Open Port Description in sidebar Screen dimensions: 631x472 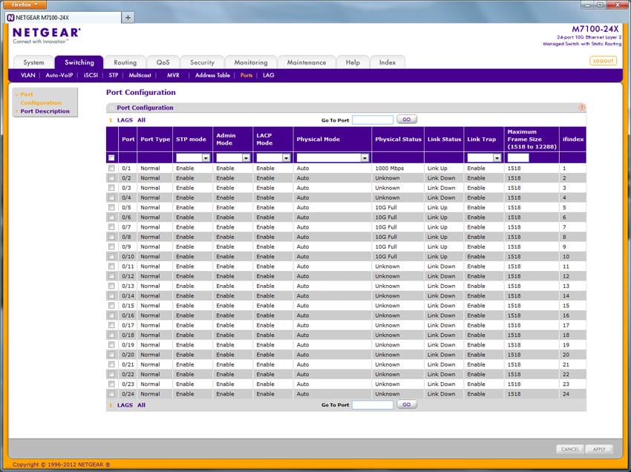(x=45, y=111)
